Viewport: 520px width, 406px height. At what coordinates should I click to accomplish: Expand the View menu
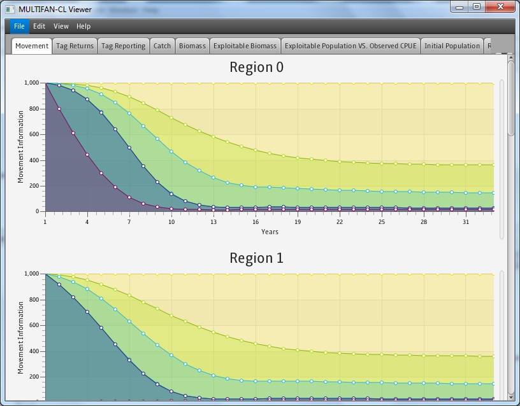click(61, 26)
